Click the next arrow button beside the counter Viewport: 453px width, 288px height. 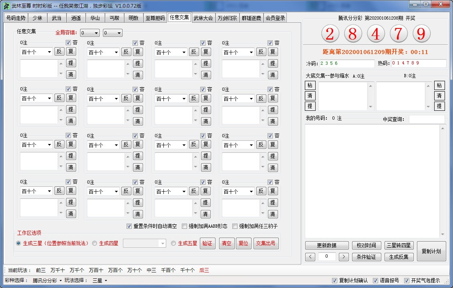point(344,257)
